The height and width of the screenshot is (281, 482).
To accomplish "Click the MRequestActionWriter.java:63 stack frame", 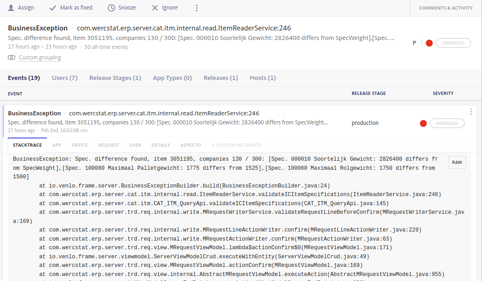I will tap(215, 239).
